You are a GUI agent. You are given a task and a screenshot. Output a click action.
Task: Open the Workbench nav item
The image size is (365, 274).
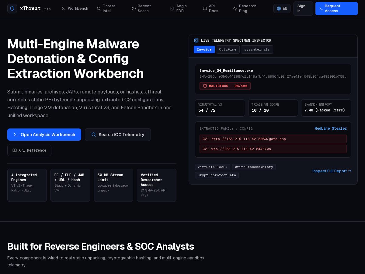click(75, 9)
